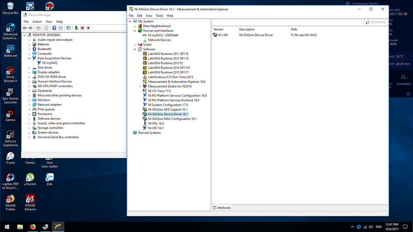Open Edit menu in MAX

click(140, 16)
